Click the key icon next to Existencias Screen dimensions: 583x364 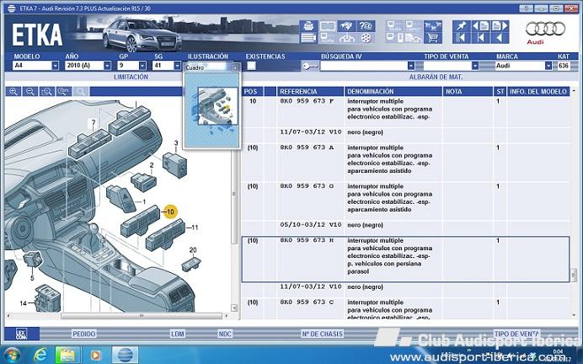(310, 67)
